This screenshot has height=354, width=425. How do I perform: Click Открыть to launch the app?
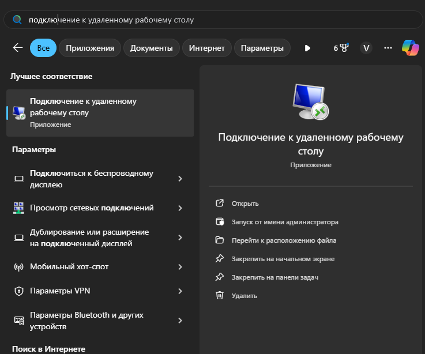point(245,204)
